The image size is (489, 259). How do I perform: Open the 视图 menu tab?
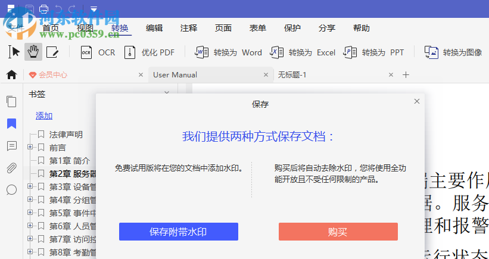(x=85, y=28)
